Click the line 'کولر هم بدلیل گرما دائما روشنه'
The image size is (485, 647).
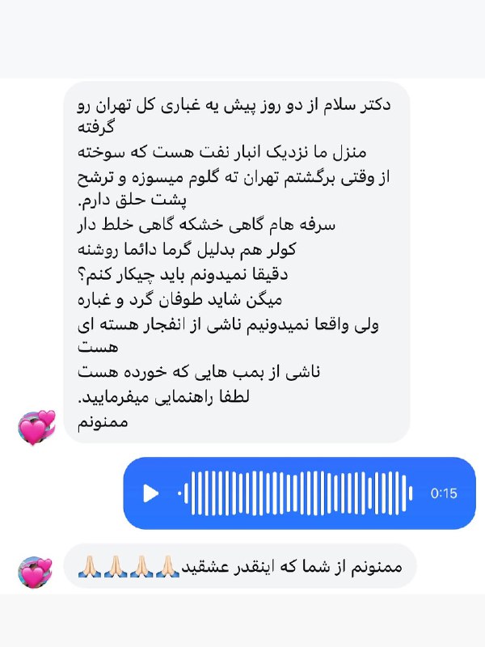(187, 251)
